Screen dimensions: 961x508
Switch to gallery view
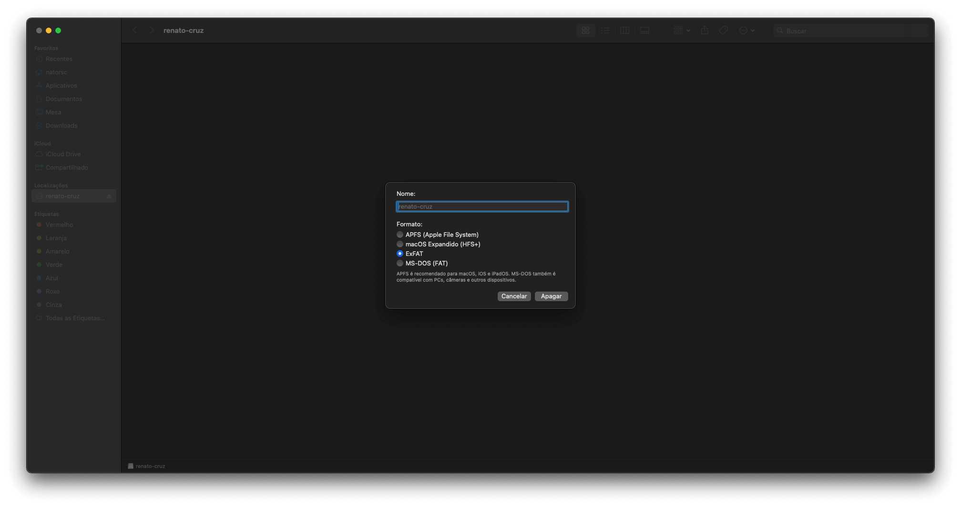coord(644,30)
